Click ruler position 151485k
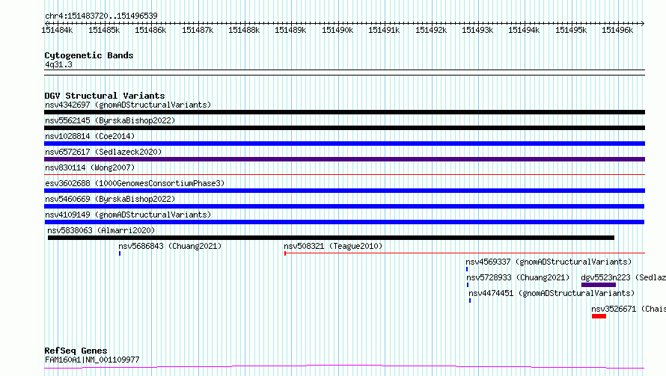Image resolution: width=666 pixels, height=376 pixels. pyautogui.click(x=104, y=31)
